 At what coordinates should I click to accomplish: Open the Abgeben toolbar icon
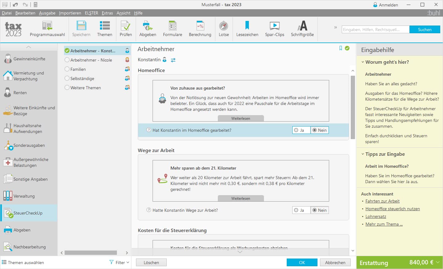[x=148, y=29]
